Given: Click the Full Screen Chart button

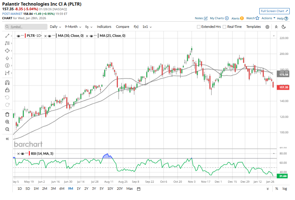Looking at the screenshot, I should 274,11.
